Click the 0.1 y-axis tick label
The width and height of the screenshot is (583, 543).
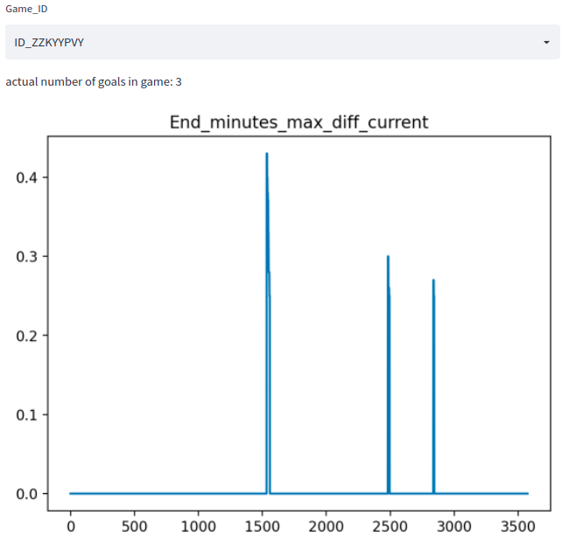click(x=28, y=414)
